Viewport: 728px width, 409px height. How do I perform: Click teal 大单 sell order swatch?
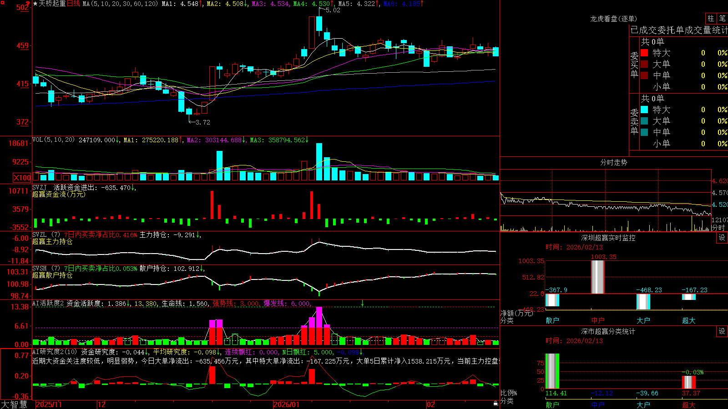click(x=644, y=121)
